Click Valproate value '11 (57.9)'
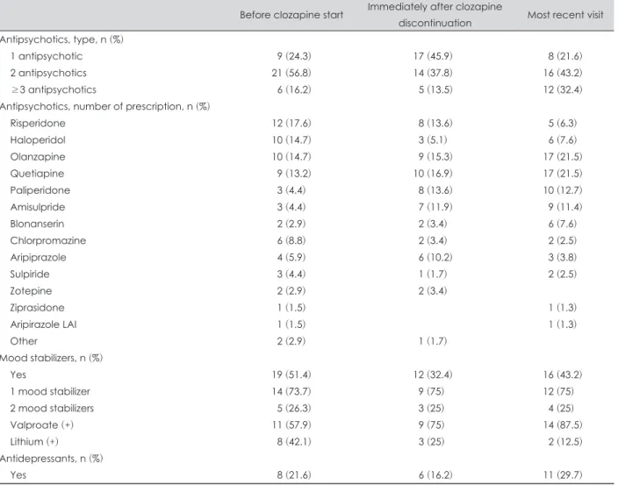The width and height of the screenshot is (618, 485). [x=291, y=425]
